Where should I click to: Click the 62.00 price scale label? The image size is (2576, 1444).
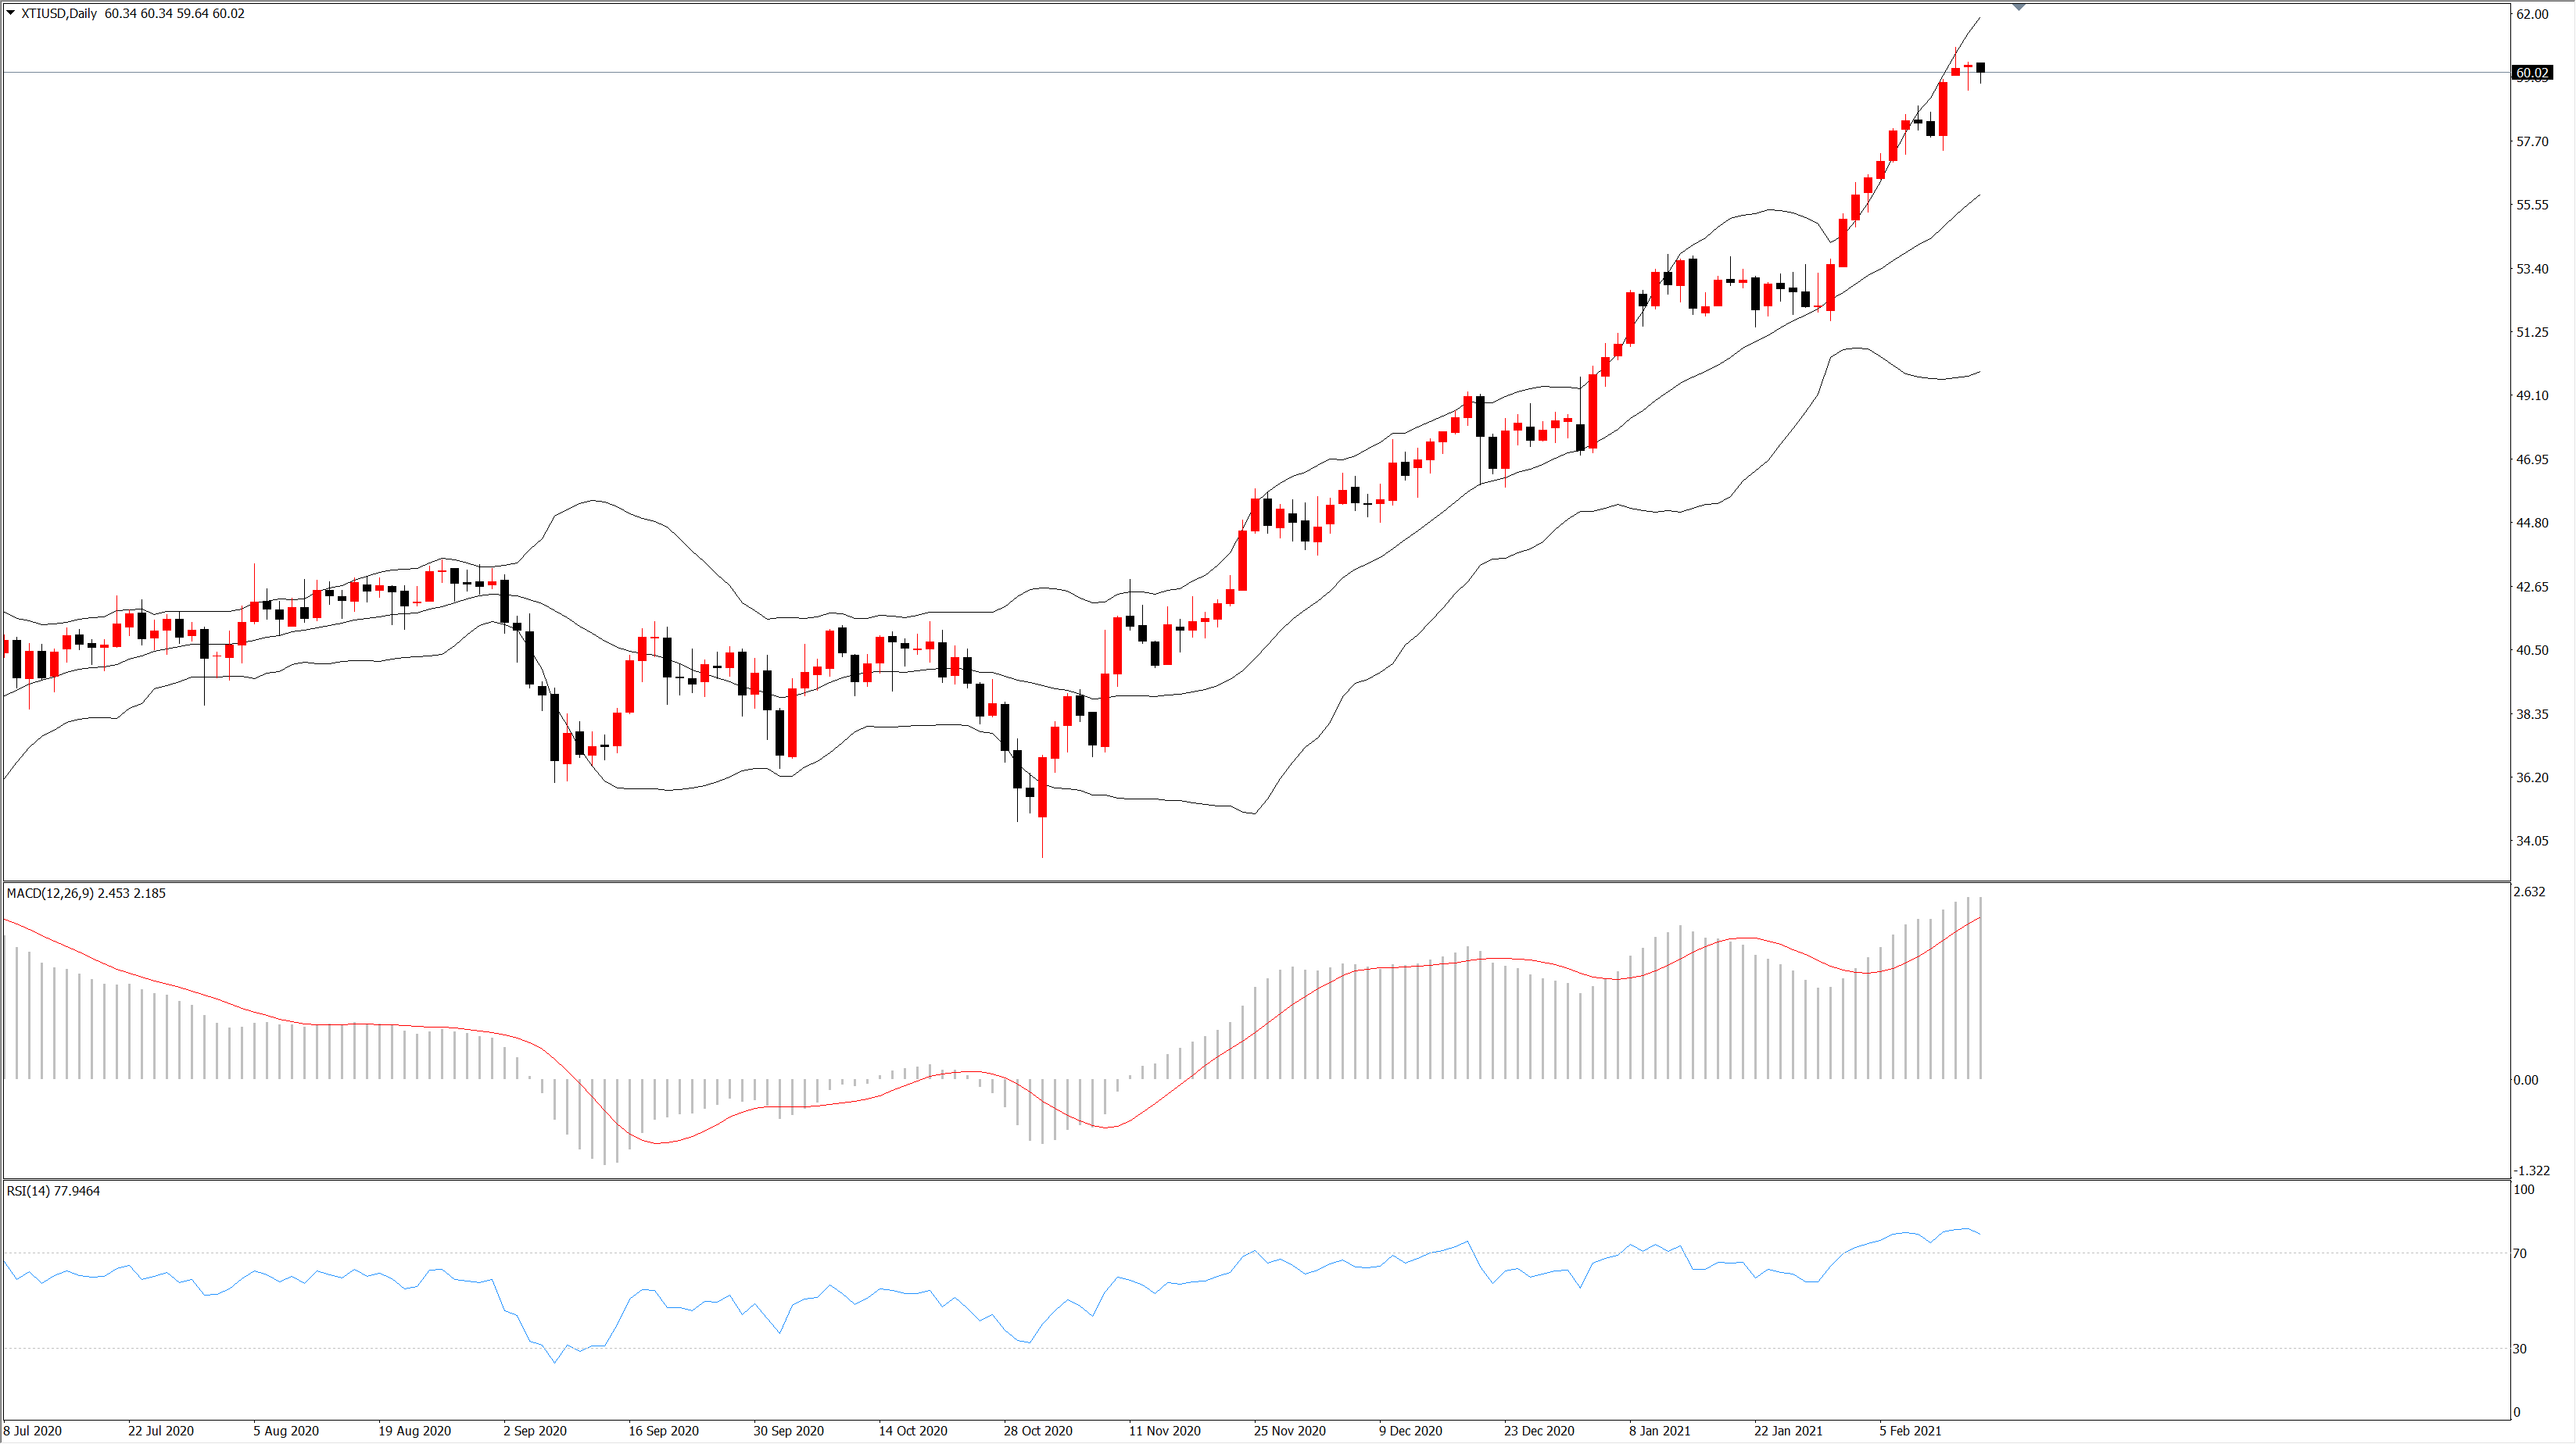point(2532,14)
